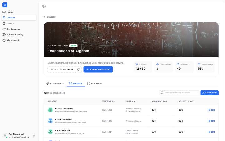Click the My account person icon
225x141 pixels.
(x=4, y=40)
